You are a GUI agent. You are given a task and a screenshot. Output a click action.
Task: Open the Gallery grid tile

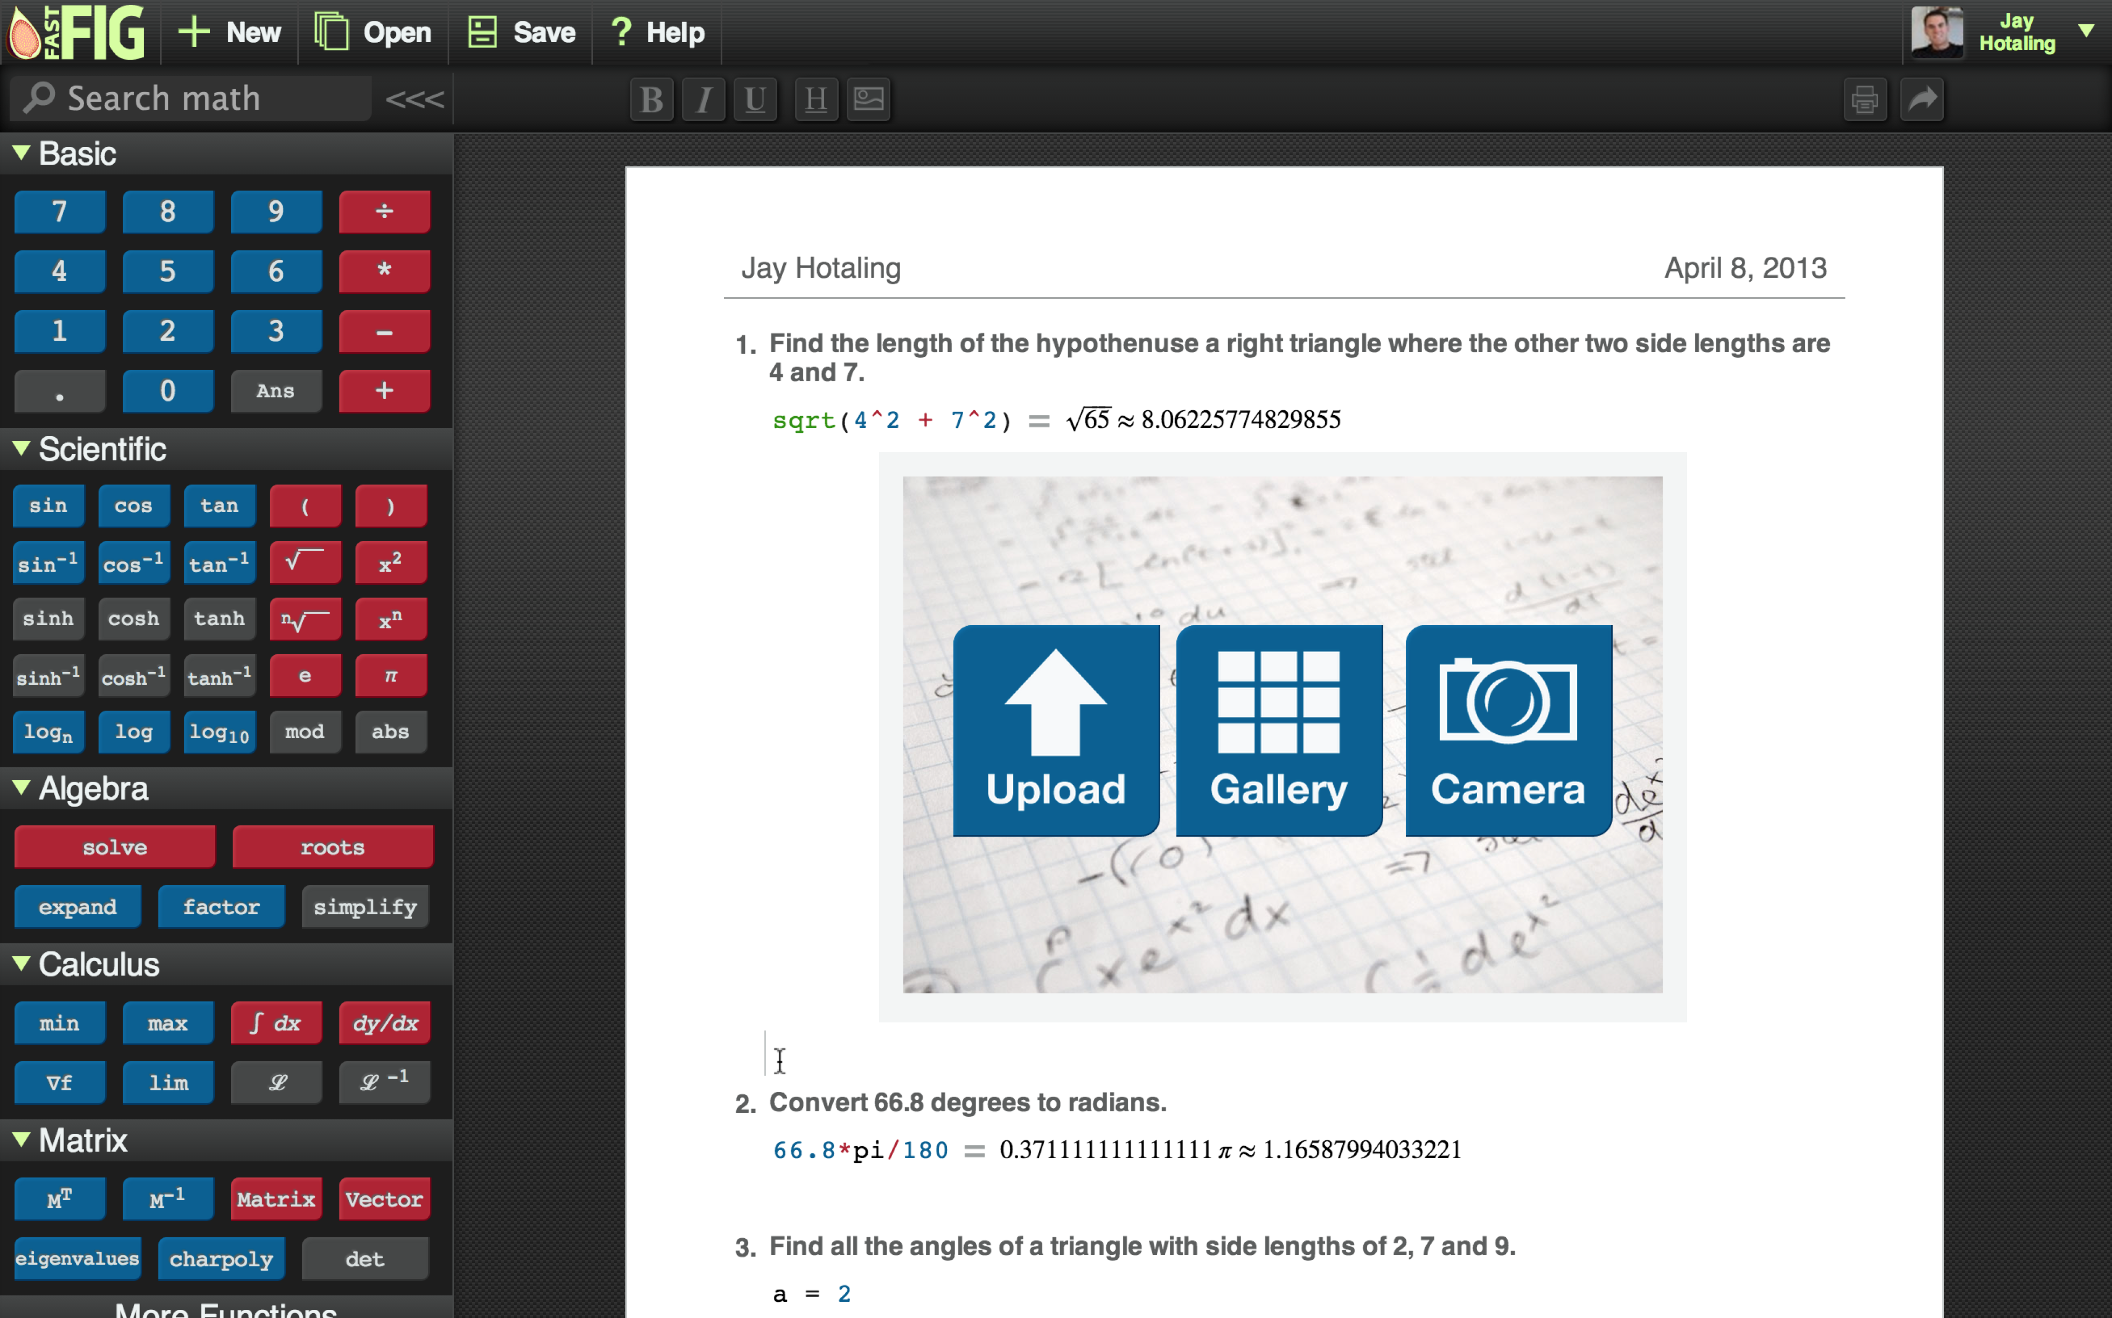coord(1278,730)
